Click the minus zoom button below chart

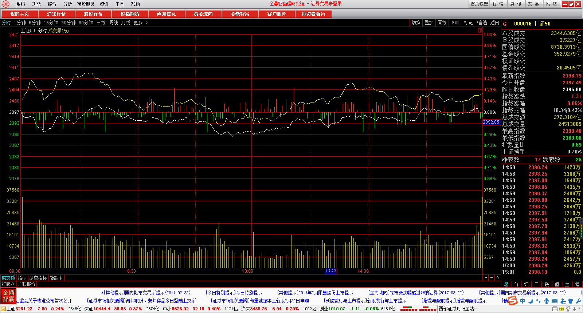(x=492, y=278)
